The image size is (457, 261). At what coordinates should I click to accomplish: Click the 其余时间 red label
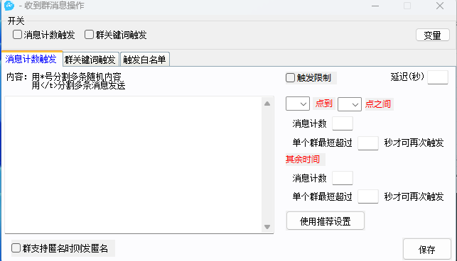[303, 159]
